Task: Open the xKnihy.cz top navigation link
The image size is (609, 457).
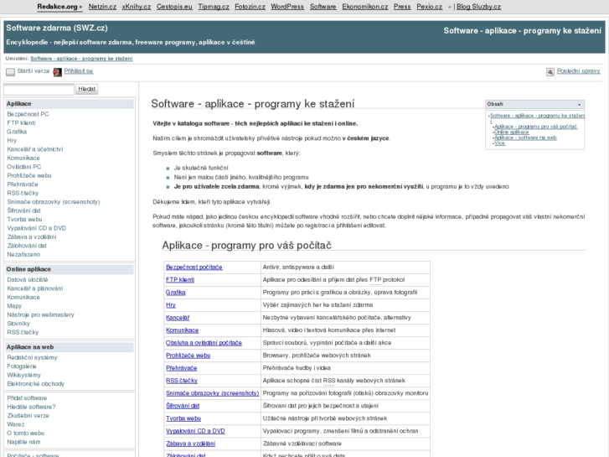Action: coord(137,7)
